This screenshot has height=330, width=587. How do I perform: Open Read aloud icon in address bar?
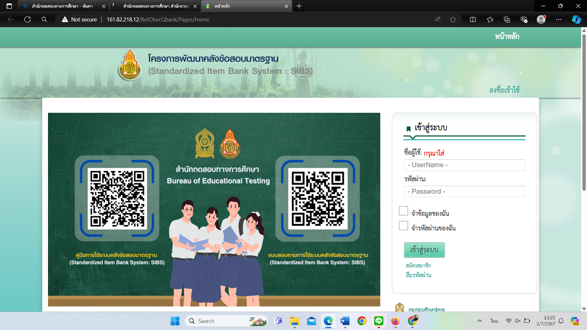click(x=437, y=19)
